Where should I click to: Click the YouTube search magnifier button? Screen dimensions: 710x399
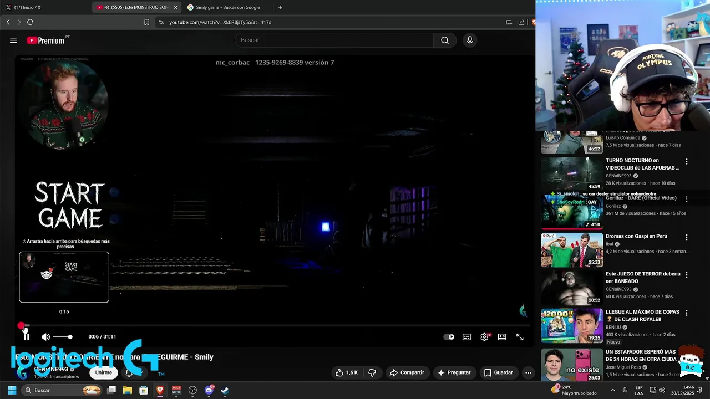[x=445, y=40]
